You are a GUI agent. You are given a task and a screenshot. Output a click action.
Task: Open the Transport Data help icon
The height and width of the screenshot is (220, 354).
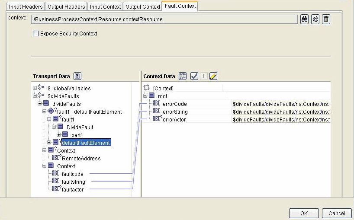(77, 76)
